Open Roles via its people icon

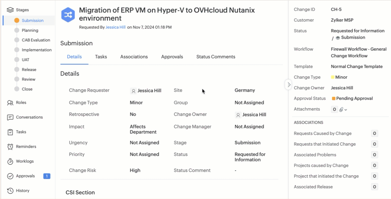(x=10, y=103)
